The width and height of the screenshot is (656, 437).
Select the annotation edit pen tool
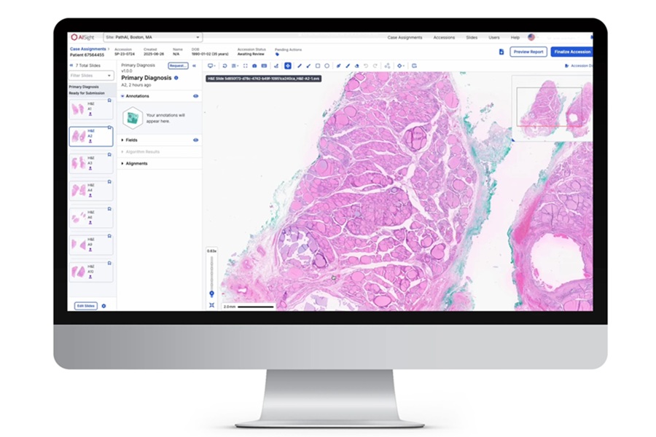point(338,66)
